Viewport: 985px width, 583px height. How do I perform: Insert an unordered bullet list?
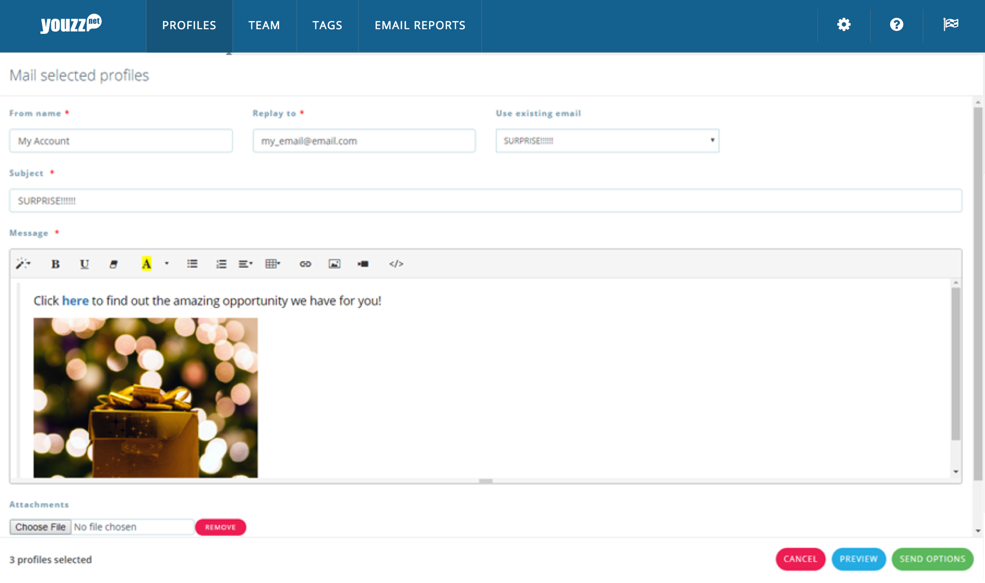click(x=192, y=264)
